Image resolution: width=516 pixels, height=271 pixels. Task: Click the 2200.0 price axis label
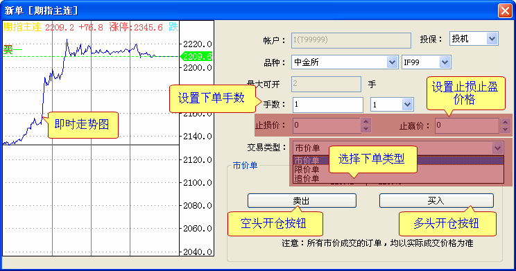(198, 68)
